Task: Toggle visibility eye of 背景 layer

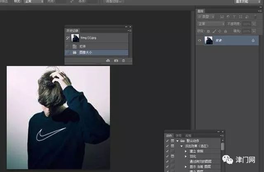Action: coord(200,40)
